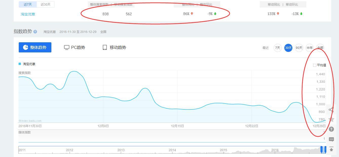Click the 12月22日 date axis label

(251, 126)
